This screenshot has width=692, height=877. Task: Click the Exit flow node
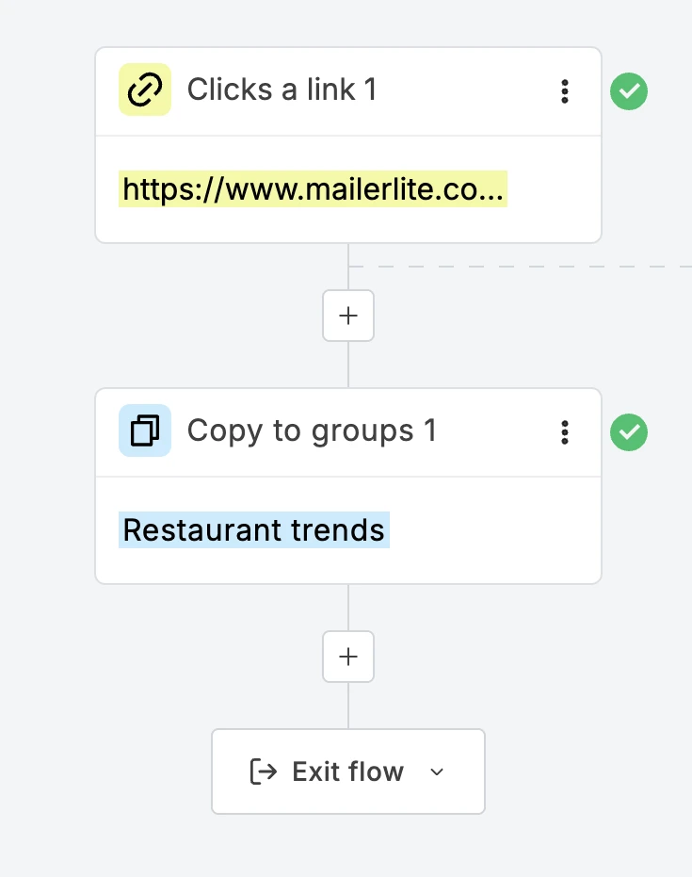pyautogui.click(x=348, y=771)
